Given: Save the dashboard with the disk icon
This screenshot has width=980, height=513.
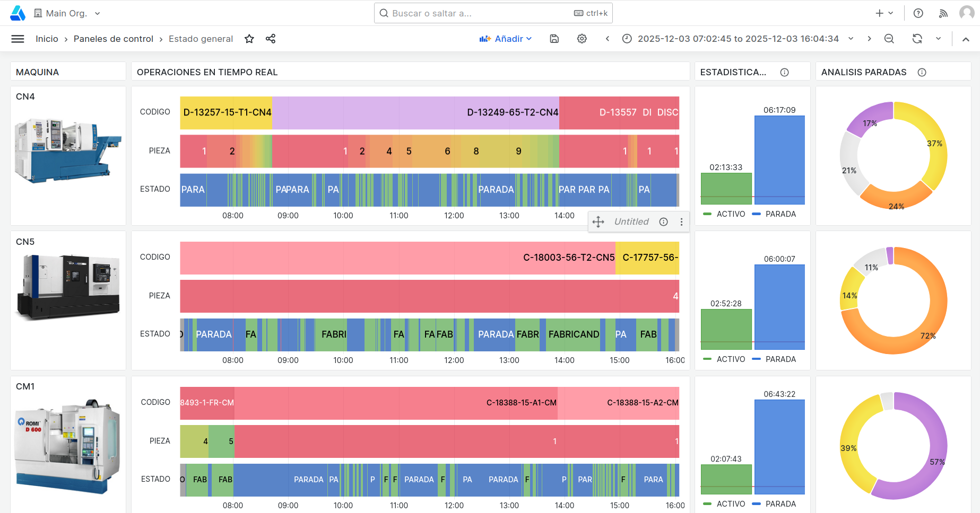Looking at the screenshot, I should click(554, 39).
